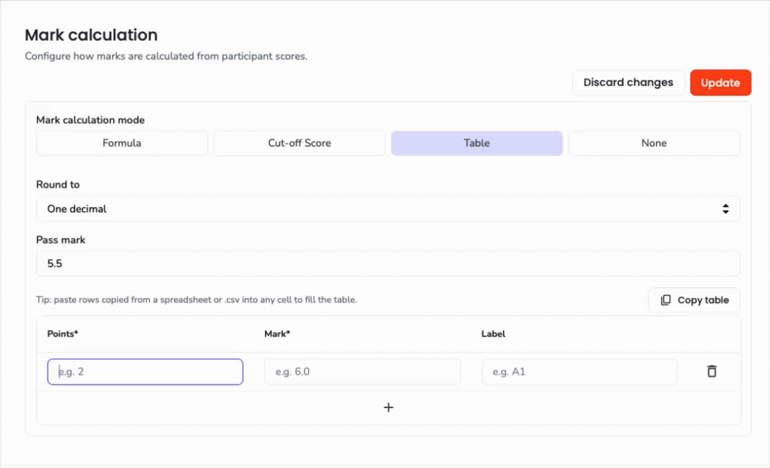Focus the Pass mark field

point(388,264)
